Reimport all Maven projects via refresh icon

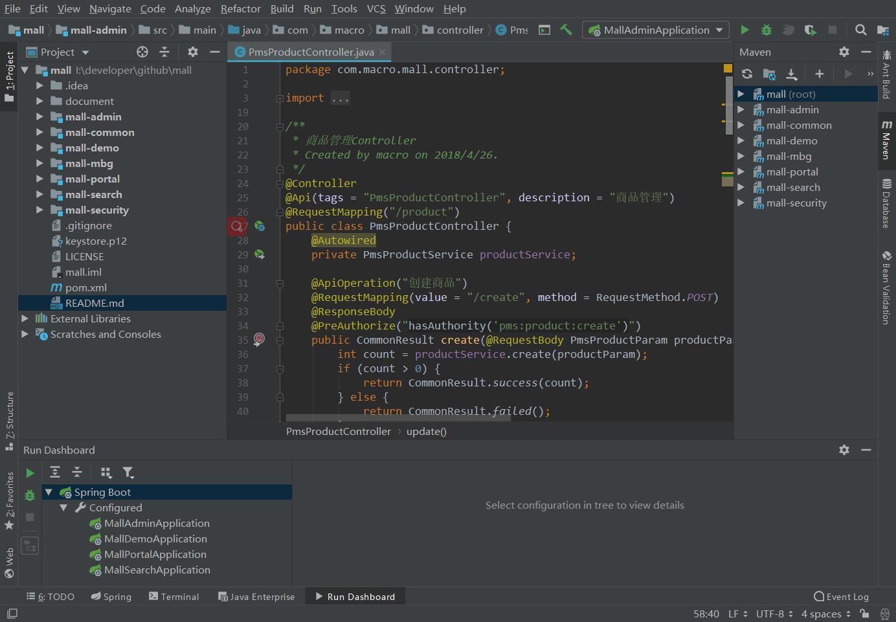coord(747,74)
